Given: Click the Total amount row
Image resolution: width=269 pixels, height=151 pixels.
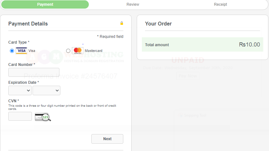Looking at the screenshot, I should click(x=203, y=45).
